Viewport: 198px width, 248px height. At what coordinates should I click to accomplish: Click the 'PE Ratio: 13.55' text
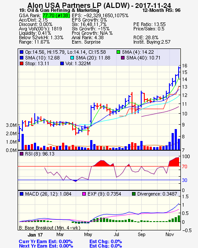pyautogui.click(x=150, y=24)
